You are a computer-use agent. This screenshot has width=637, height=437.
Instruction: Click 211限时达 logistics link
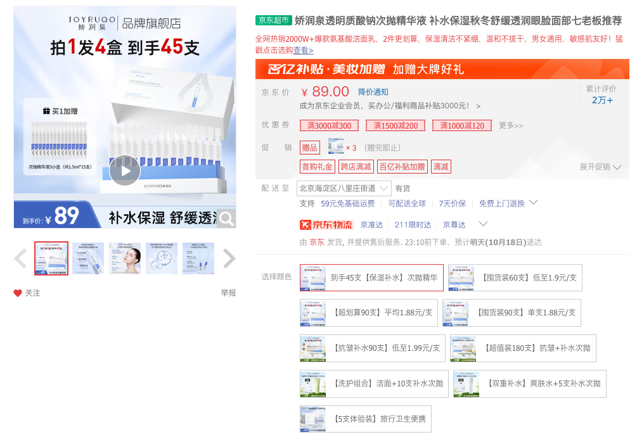tap(413, 225)
